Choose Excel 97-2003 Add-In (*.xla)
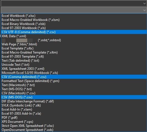The width and height of the screenshot is (147, 132). [x=74, y=114]
